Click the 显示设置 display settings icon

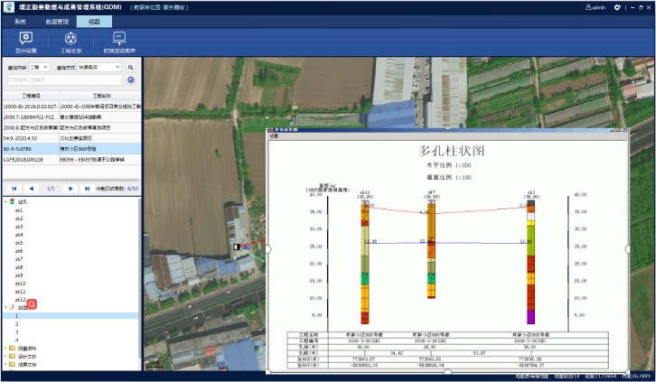pyautogui.click(x=25, y=38)
